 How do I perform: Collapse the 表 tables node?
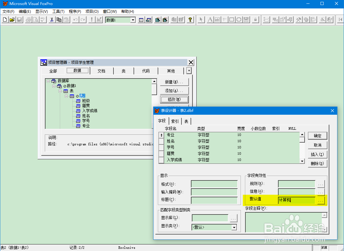click(x=60, y=91)
